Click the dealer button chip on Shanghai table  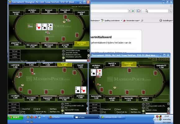pos(64,22)
